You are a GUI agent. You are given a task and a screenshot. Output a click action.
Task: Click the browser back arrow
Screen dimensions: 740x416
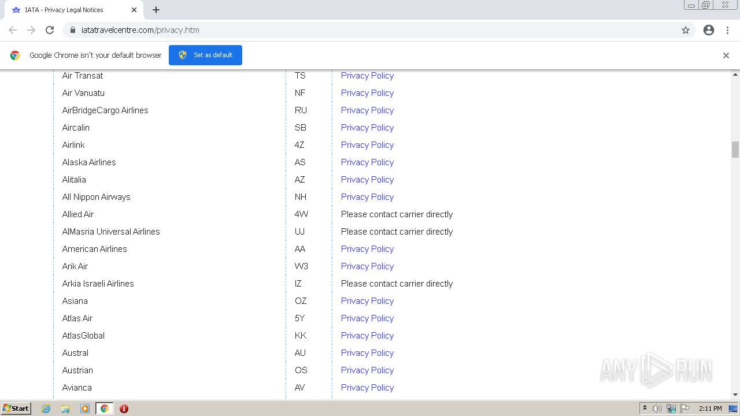click(x=13, y=30)
